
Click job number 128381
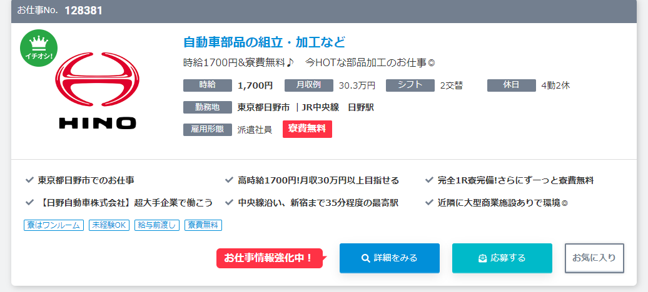83,11
